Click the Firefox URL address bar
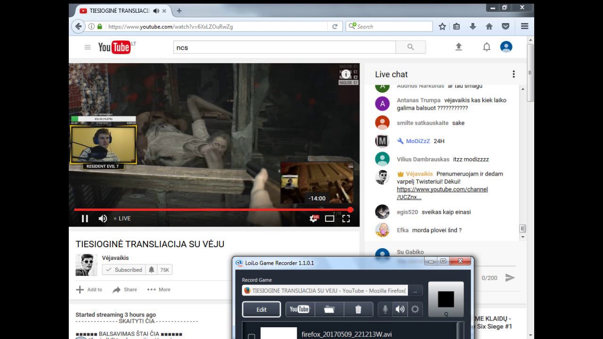 pyautogui.click(x=217, y=27)
